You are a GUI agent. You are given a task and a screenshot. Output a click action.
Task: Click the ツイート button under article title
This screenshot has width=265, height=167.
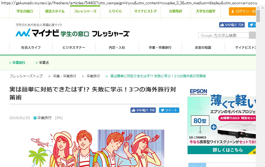[169, 110]
